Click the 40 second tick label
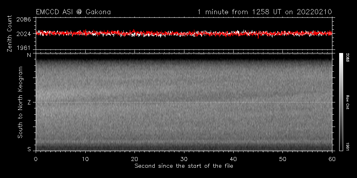 (x=233, y=159)
